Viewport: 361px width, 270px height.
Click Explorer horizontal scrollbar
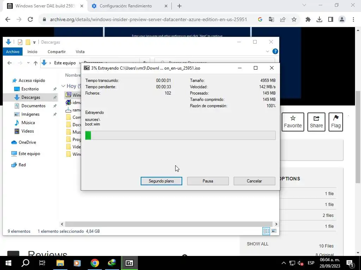coord(169,224)
